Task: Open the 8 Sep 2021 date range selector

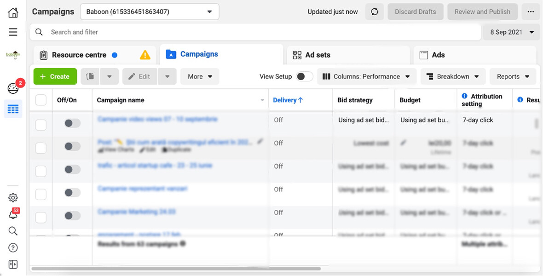Action: tap(511, 32)
